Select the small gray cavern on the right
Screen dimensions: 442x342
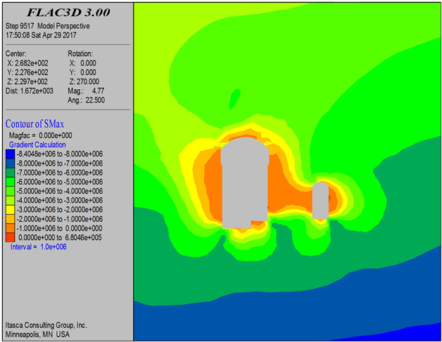coord(320,200)
